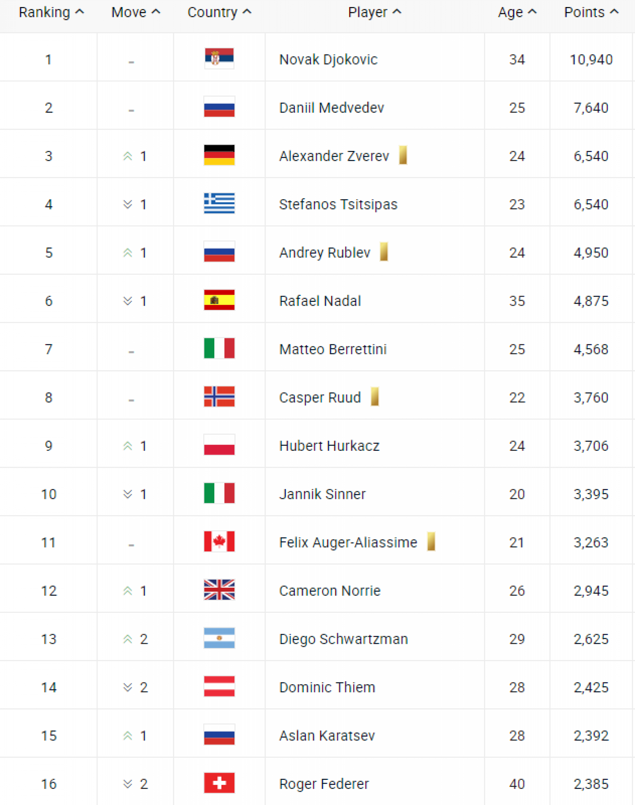Image resolution: width=635 pixels, height=805 pixels.
Task: Click the gold badge next to Alexander Zverev
Action: pos(403,155)
